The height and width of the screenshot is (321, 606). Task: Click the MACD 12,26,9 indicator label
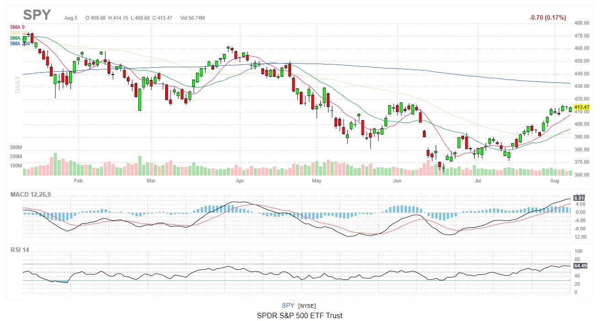point(31,195)
